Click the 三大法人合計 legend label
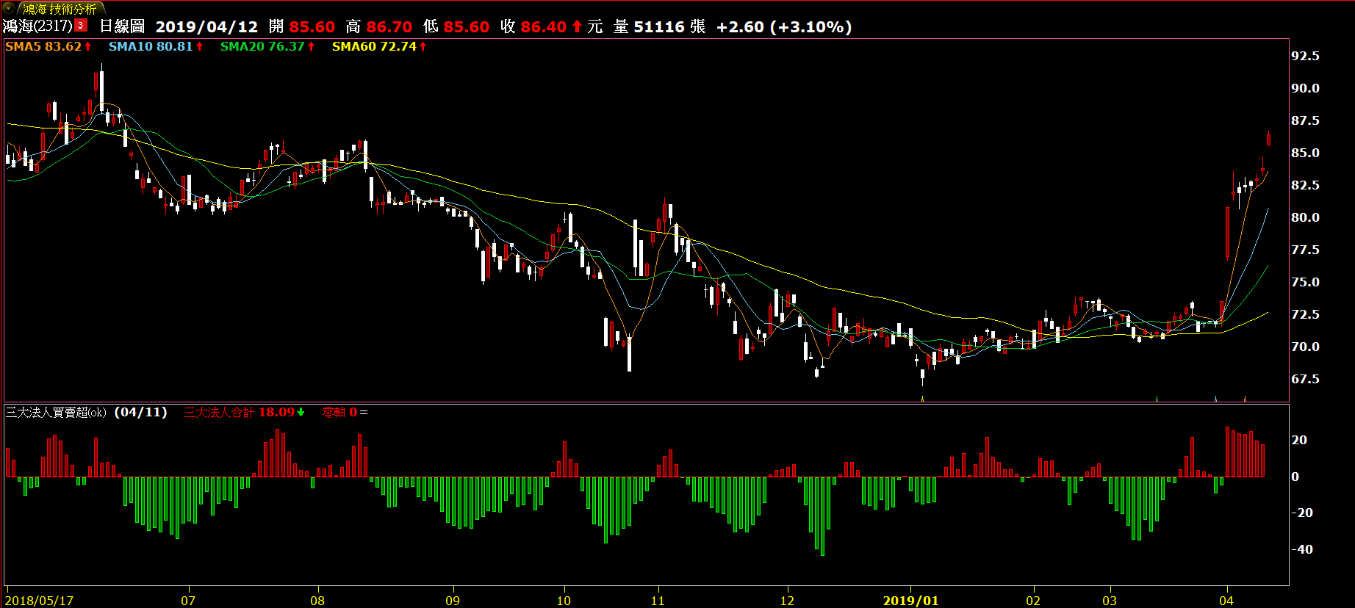The width and height of the screenshot is (1355, 608). point(220,413)
